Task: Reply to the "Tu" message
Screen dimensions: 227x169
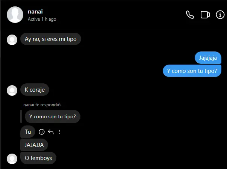Action: tap(51, 132)
